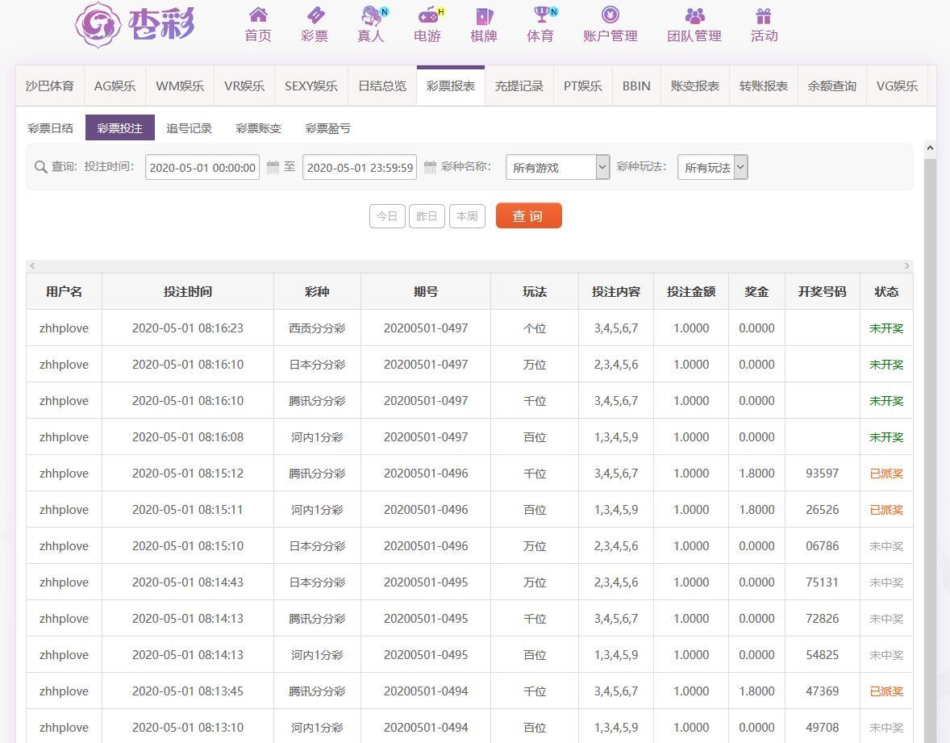The image size is (950, 743).
Task: Select the 日结总览 tab
Action: pyautogui.click(x=382, y=86)
